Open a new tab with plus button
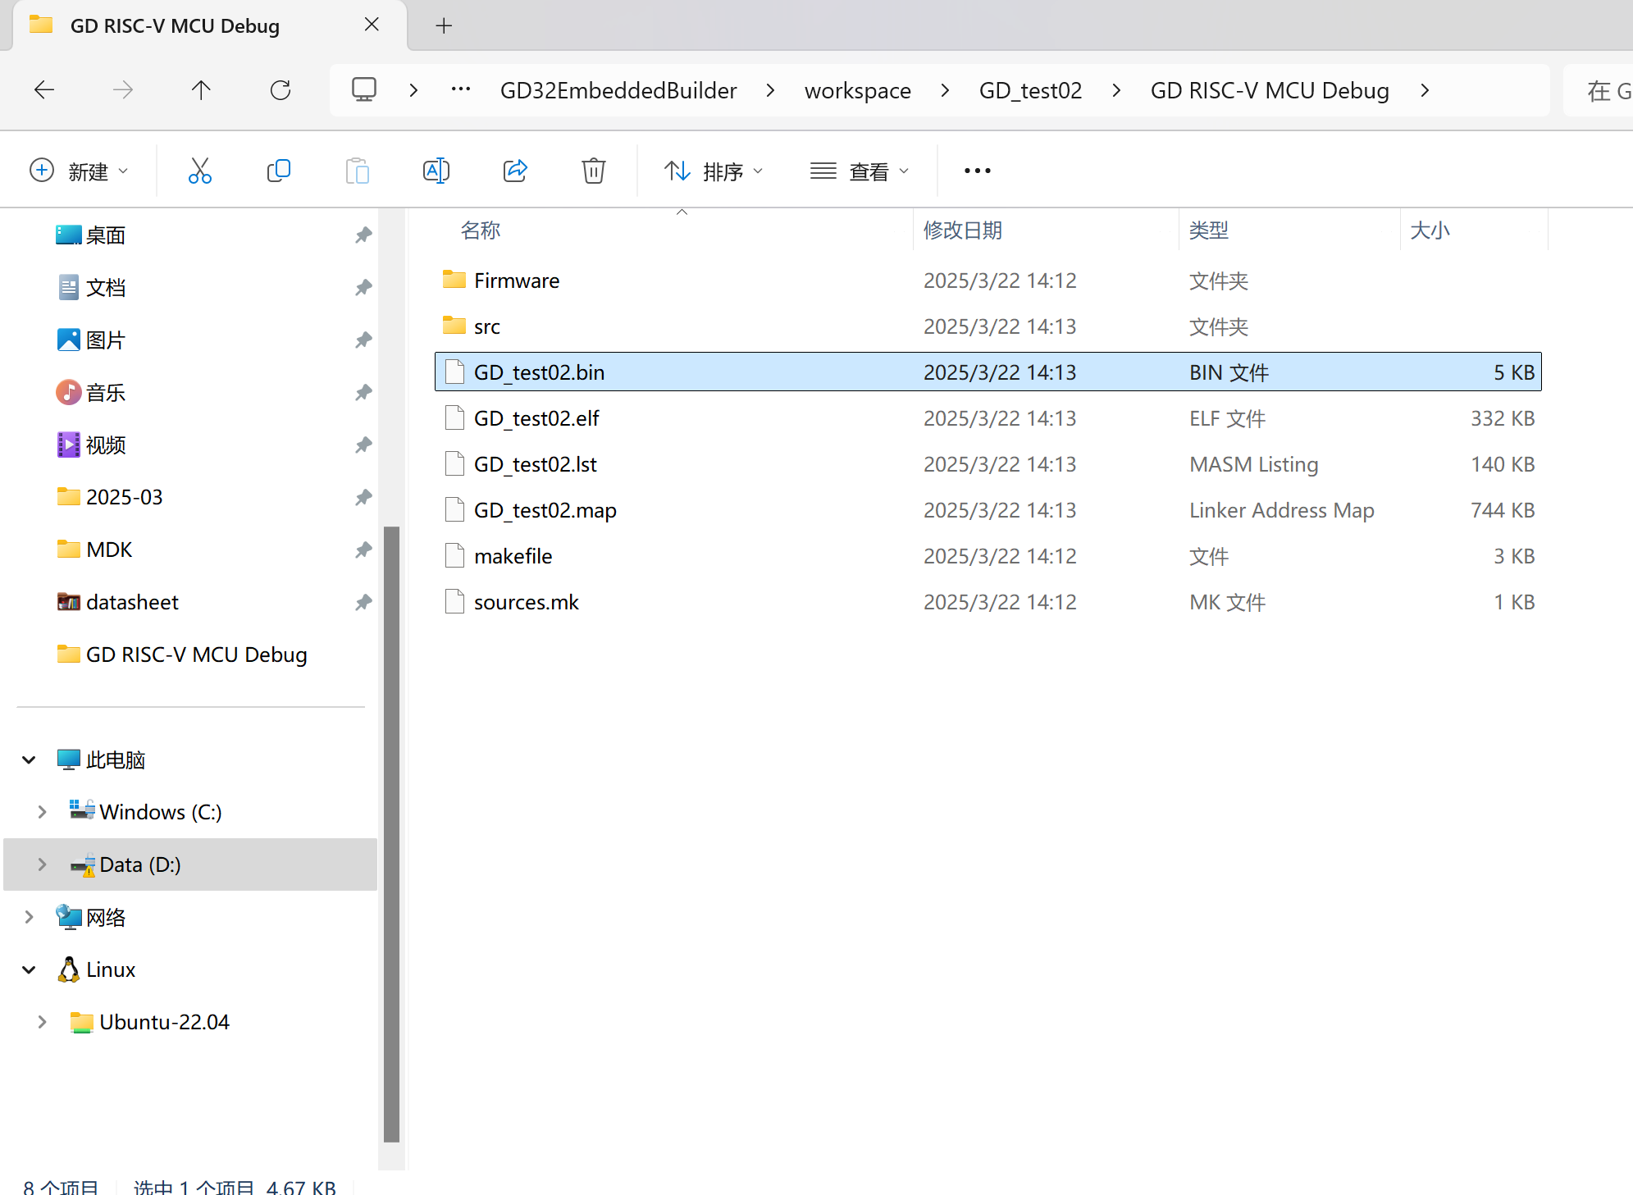 click(x=444, y=25)
